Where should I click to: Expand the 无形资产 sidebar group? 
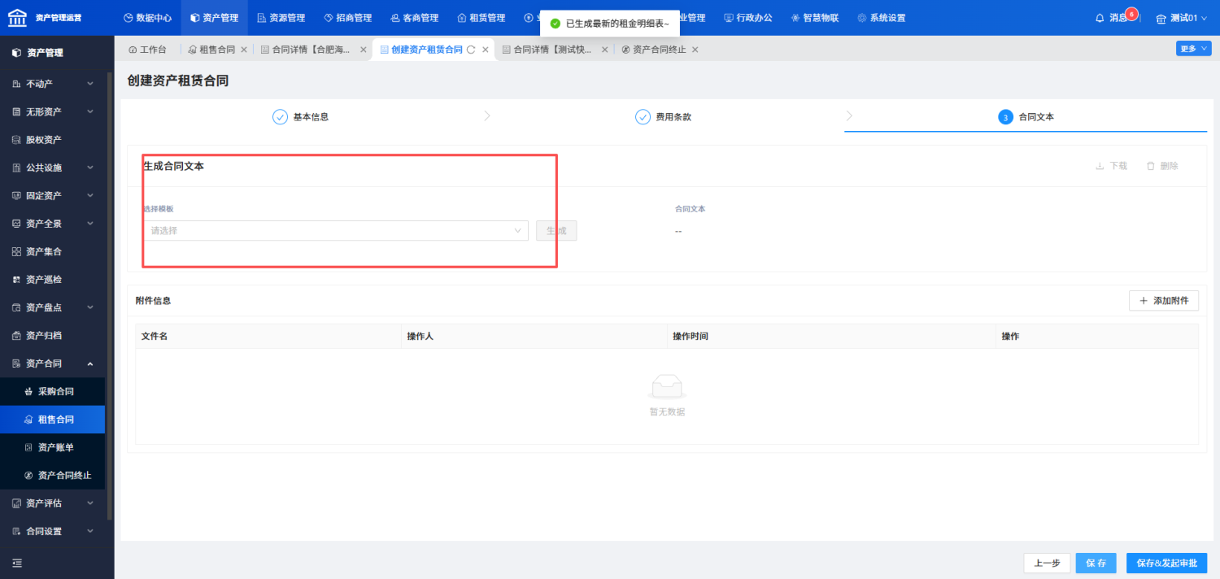53,111
